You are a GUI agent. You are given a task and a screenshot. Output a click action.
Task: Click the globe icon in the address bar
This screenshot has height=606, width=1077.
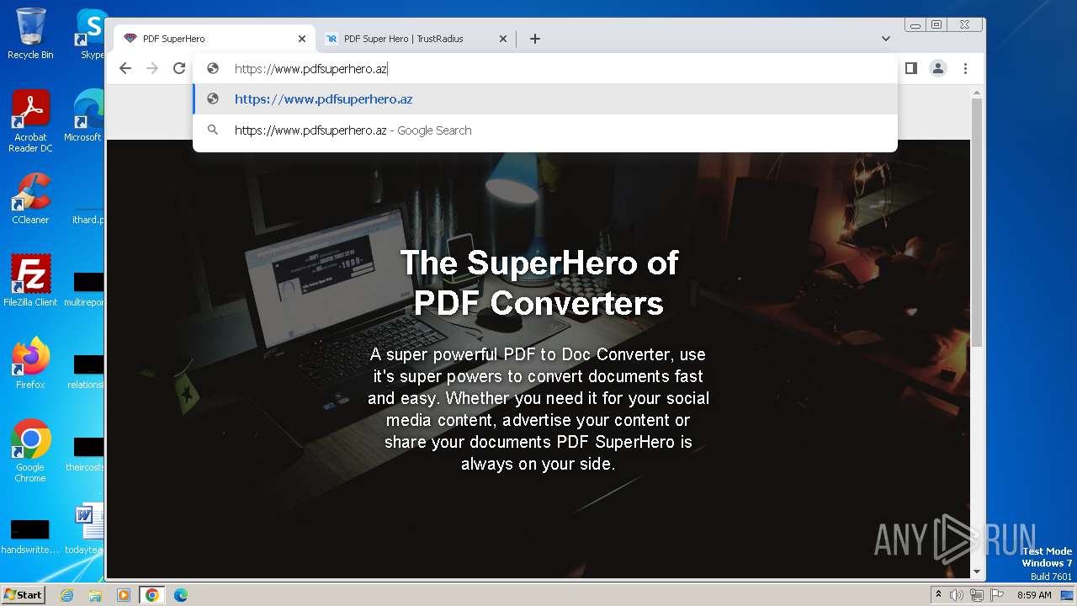click(213, 69)
